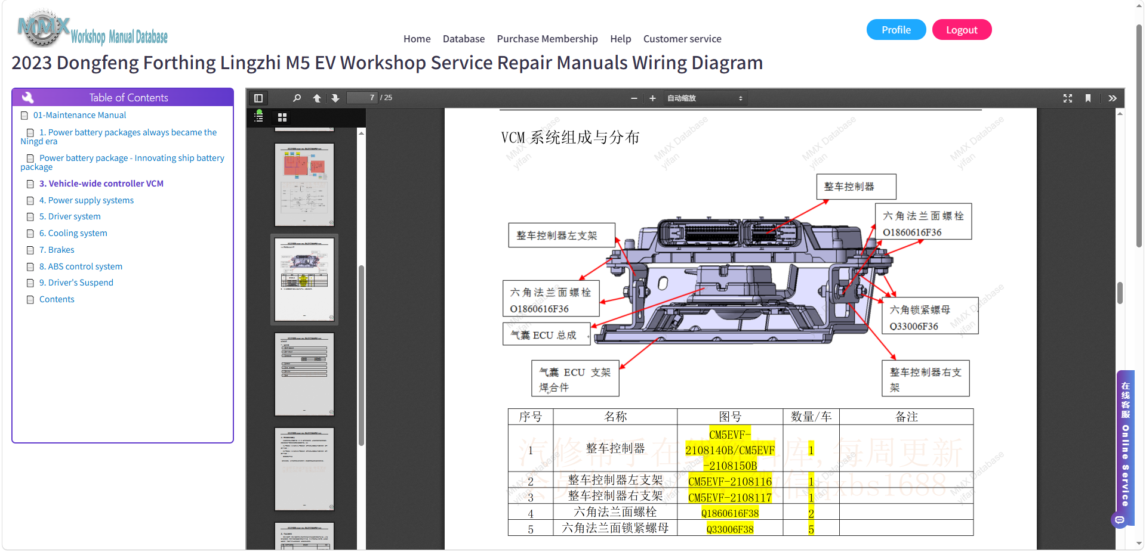Open the Customer service page
The height and width of the screenshot is (552, 1146).
click(682, 39)
